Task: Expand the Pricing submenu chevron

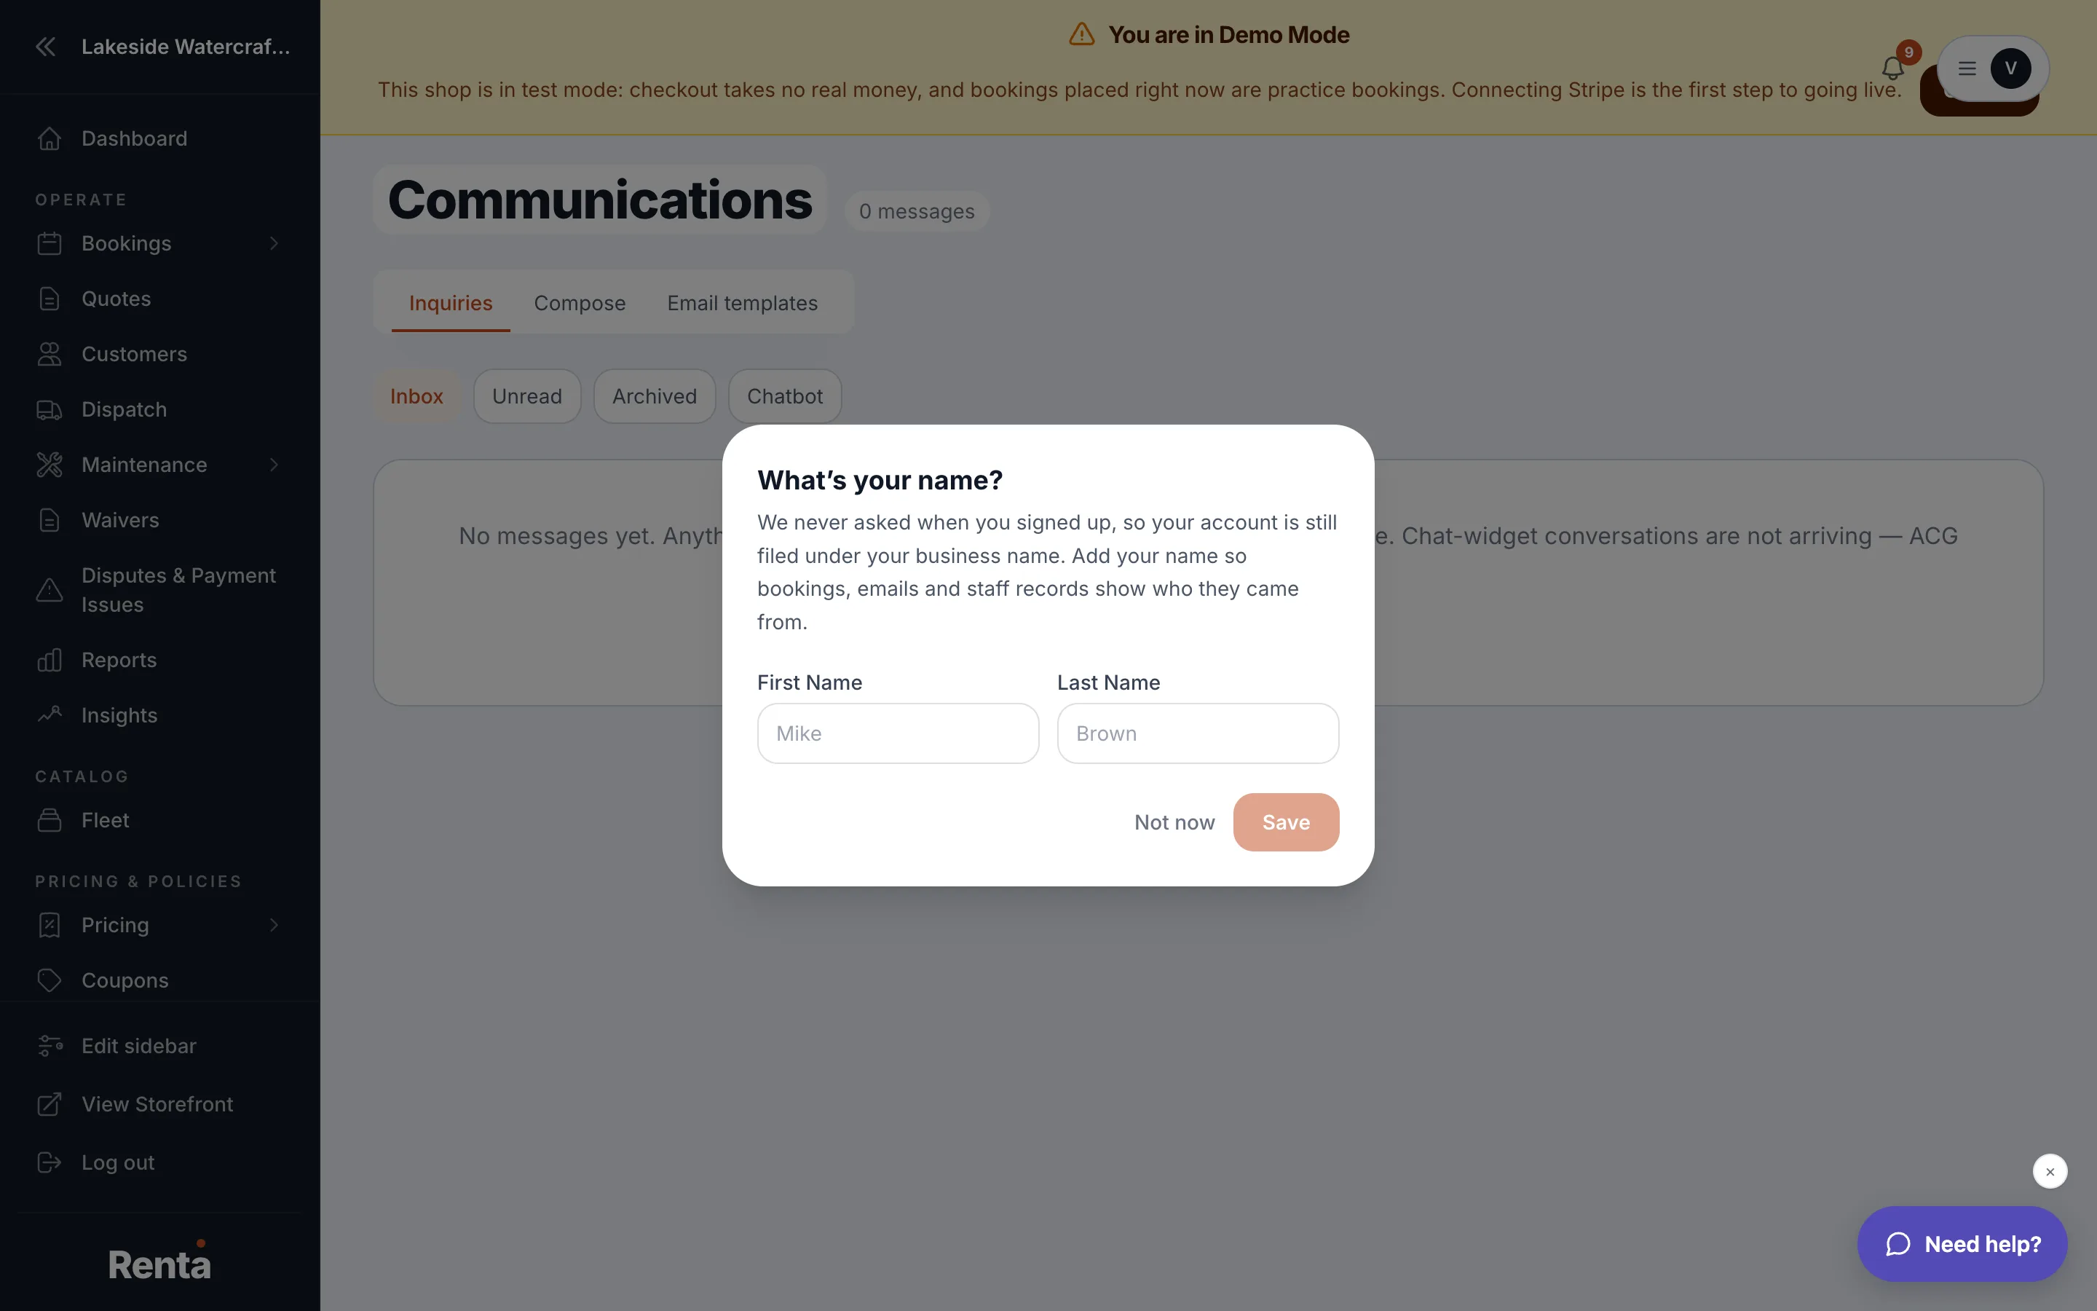Action: click(x=274, y=926)
